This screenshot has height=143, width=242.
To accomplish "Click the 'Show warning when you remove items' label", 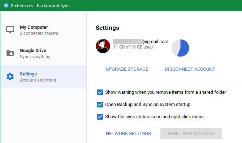I will point(165,92).
